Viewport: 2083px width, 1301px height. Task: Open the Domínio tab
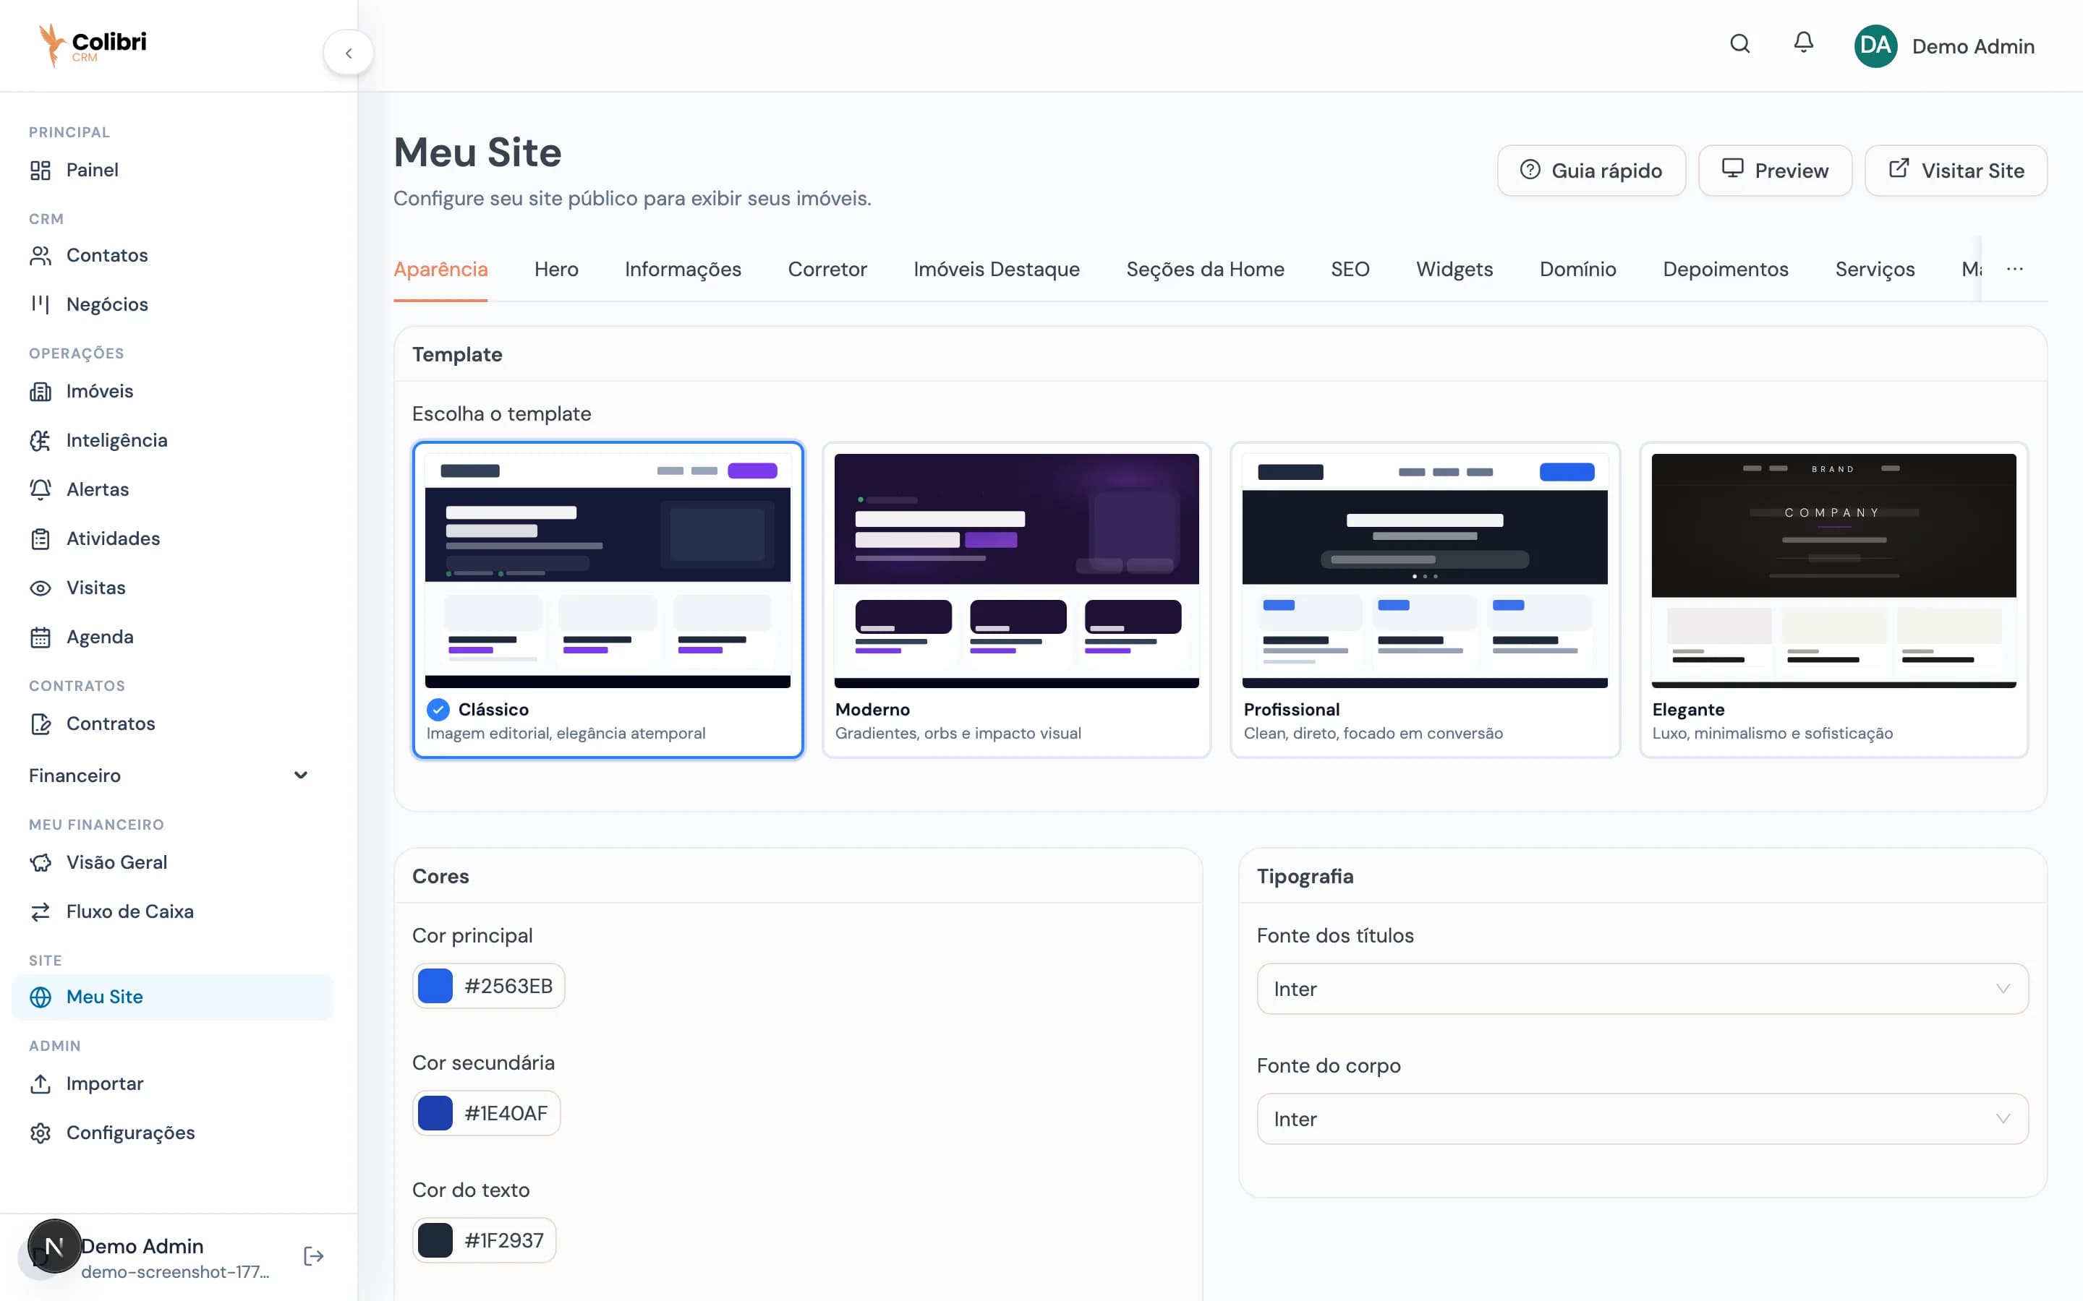pos(1577,270)
